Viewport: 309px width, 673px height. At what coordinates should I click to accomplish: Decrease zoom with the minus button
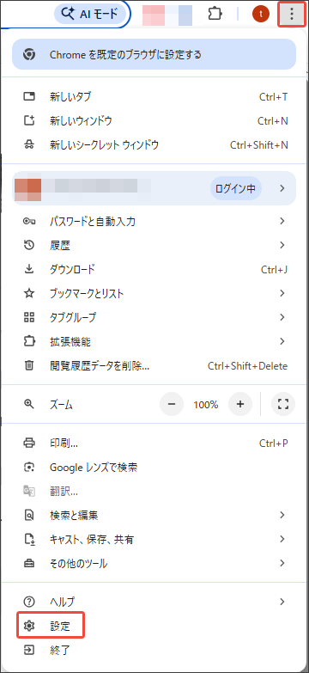[x=172, y=404]
